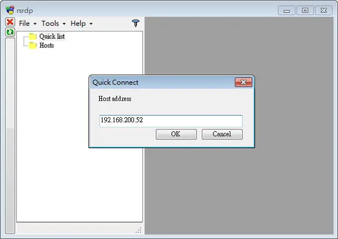Viewport: 338px width, 239px height.
Task: Click the Host address input field
Action: 171,121
